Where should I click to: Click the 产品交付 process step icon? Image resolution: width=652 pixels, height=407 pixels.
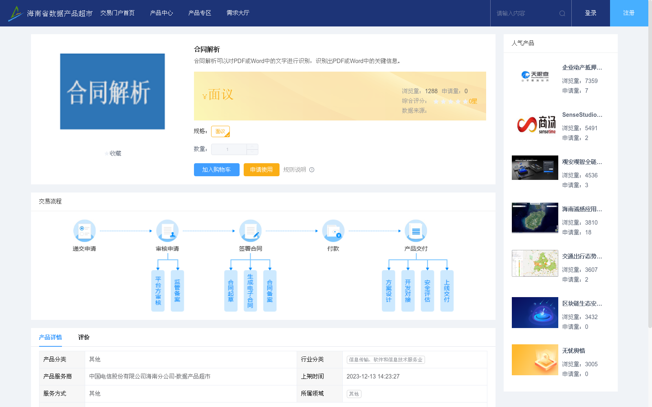coord(416,231)
